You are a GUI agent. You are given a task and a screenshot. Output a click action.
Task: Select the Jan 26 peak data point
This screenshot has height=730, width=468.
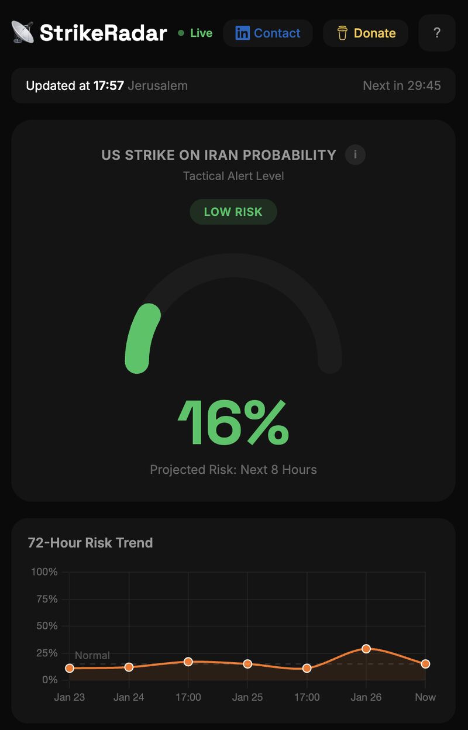(366, 649)
